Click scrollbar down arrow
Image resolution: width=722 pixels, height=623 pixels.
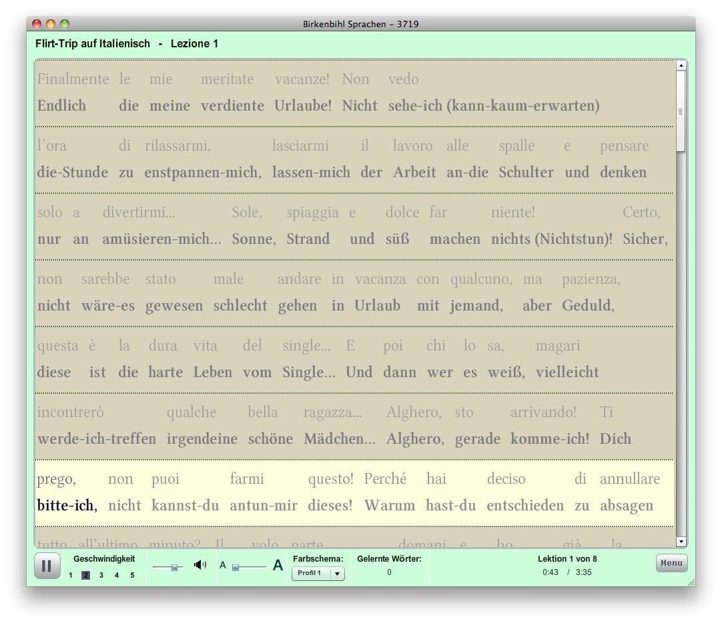click(x=681, y=542)
